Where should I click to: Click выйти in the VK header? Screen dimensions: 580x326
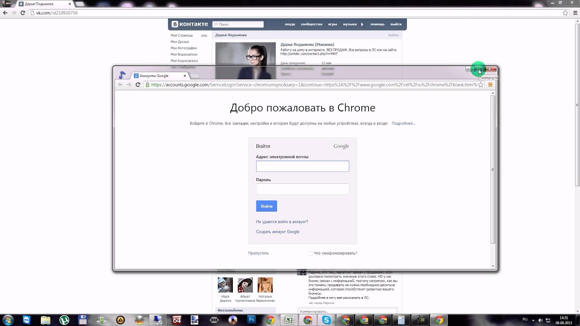[x=396, y=24]
